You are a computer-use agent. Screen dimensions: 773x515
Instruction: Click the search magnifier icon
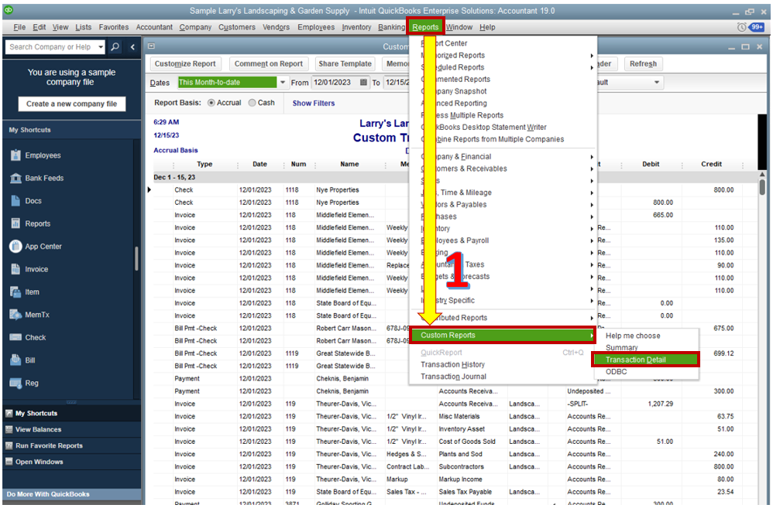(115, 46)
